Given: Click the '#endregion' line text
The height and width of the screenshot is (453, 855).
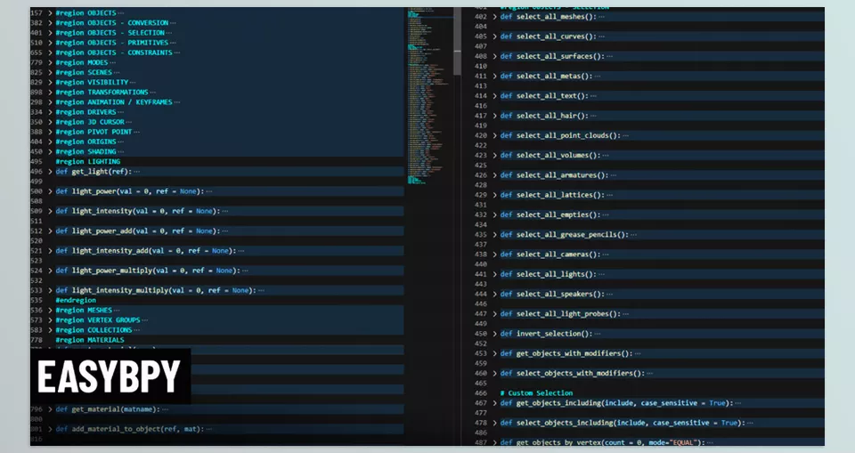Looking at the screenshot, I should 76,300.
